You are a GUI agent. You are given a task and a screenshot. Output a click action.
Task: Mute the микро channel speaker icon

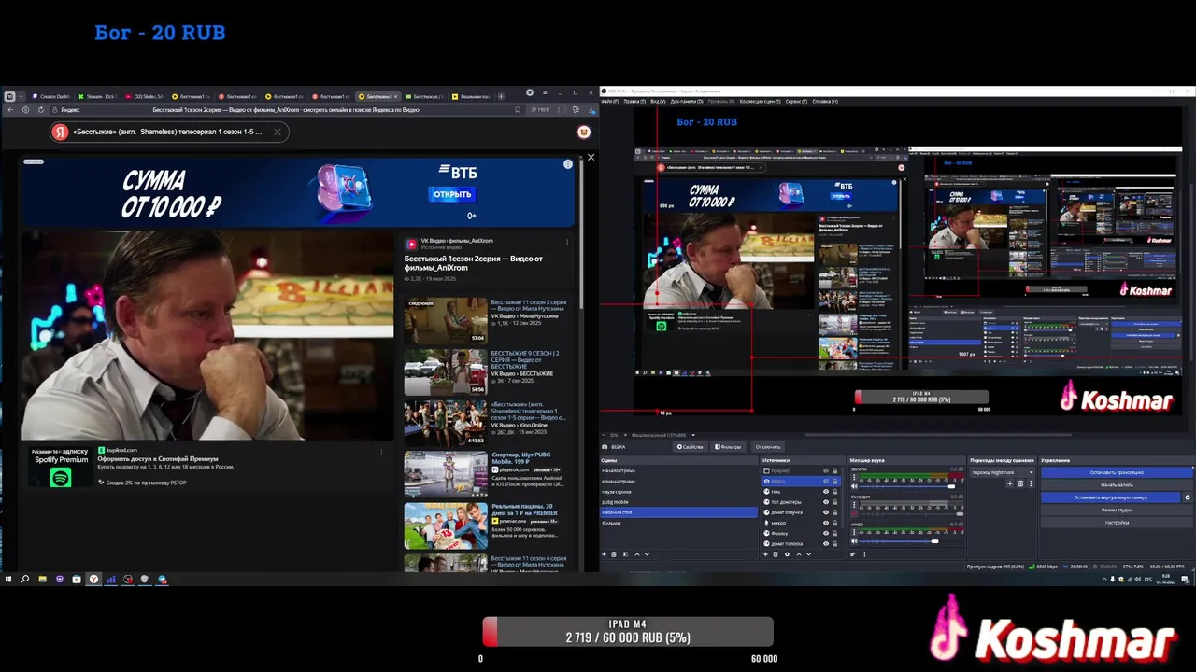click(x=854, y=540)
